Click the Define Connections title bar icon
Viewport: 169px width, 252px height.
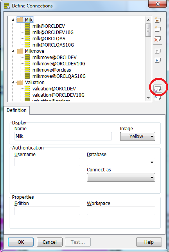(x=7, y=6)
